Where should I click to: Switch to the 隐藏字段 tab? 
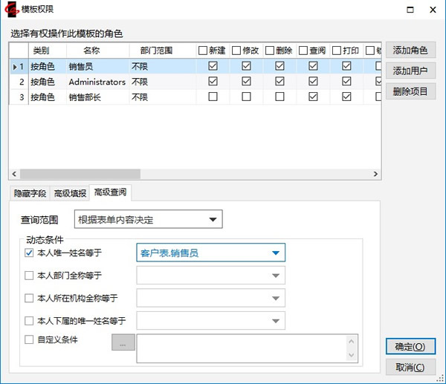point(30,193)
